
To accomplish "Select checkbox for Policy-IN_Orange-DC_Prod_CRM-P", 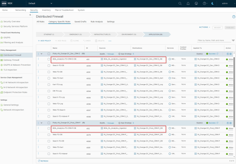I will (x=49, y=123).
